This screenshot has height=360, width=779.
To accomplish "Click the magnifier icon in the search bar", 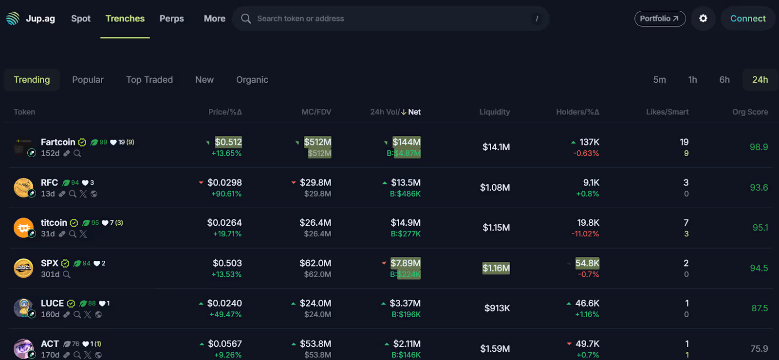I will coord(246,18).
